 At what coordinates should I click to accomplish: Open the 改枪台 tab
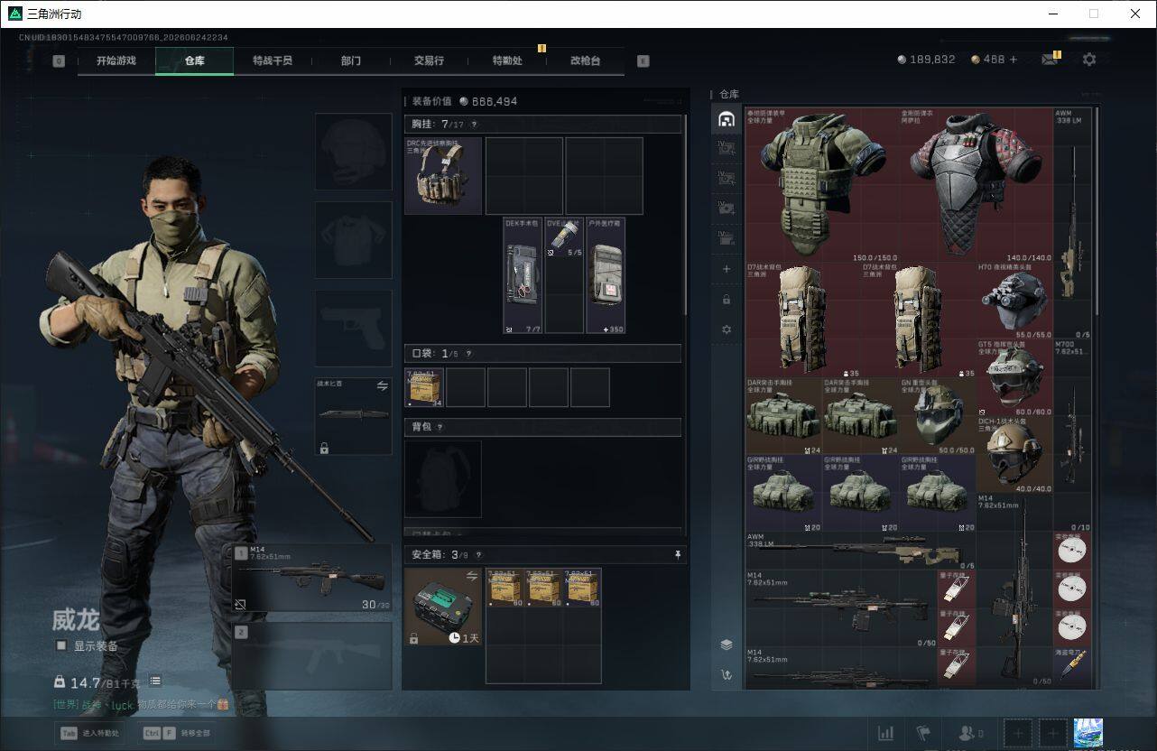pos(585,60)
